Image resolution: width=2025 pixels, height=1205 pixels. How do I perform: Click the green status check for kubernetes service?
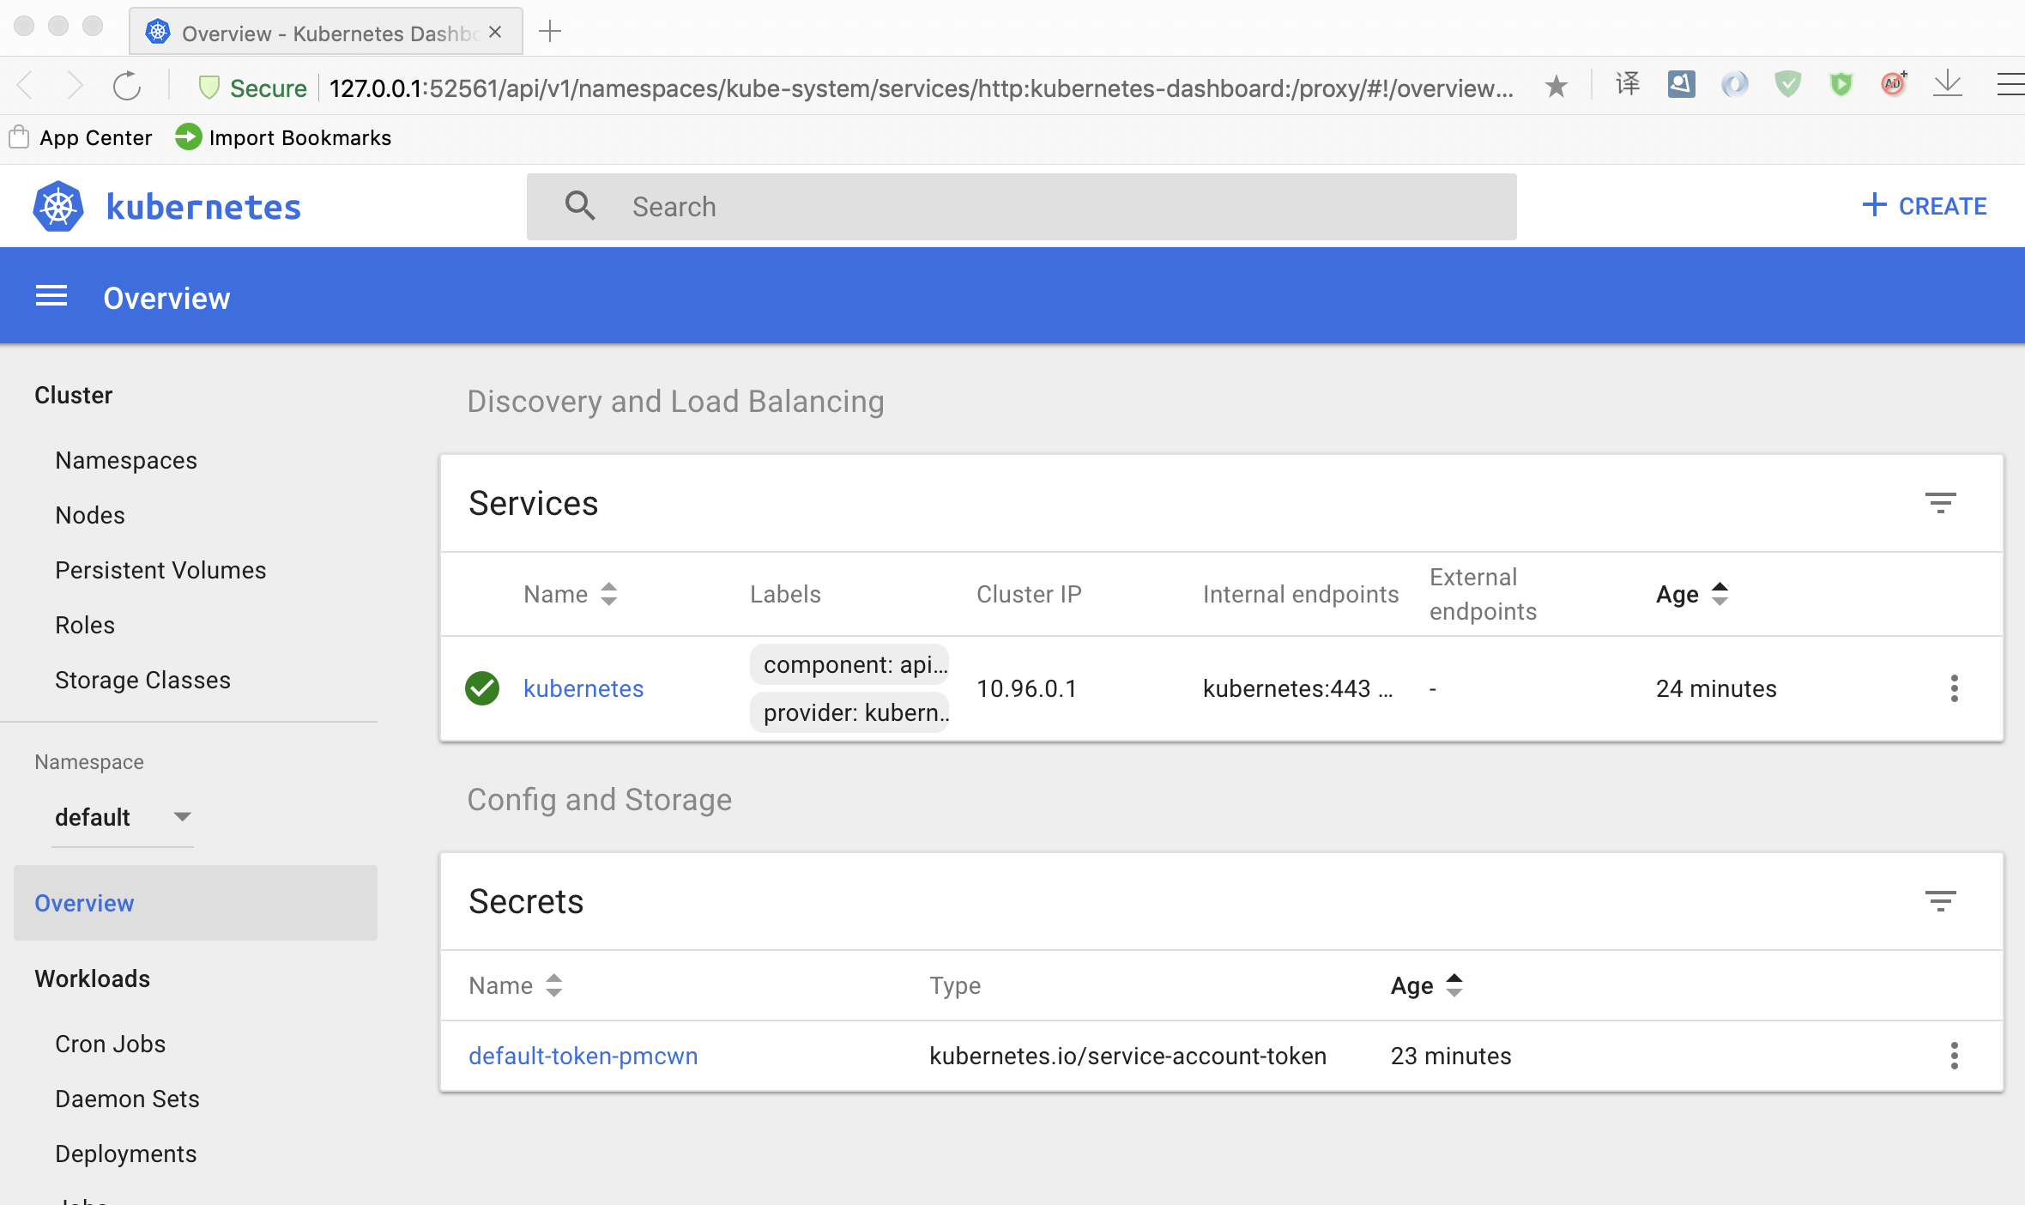click(482, 688)
